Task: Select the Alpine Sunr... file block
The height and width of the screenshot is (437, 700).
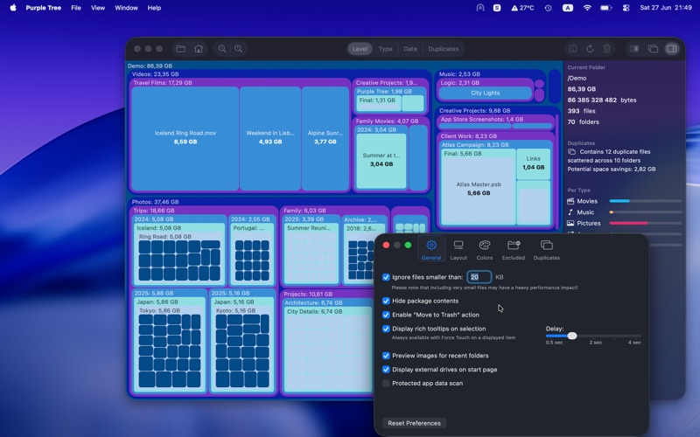Action: [325, 138]
